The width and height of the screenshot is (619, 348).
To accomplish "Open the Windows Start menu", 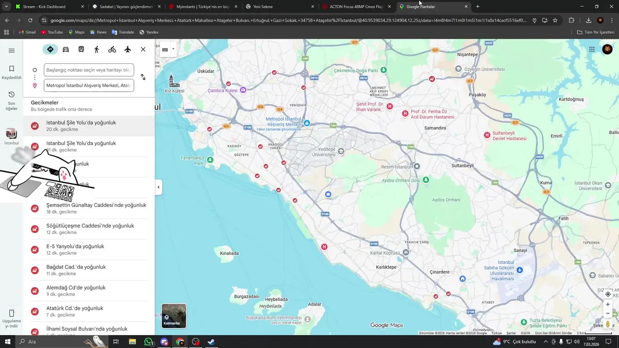I will [8, 342].
